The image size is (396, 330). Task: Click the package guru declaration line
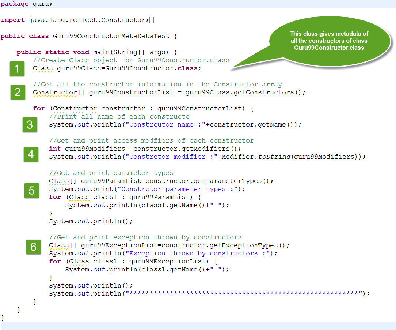pos(26,4)
